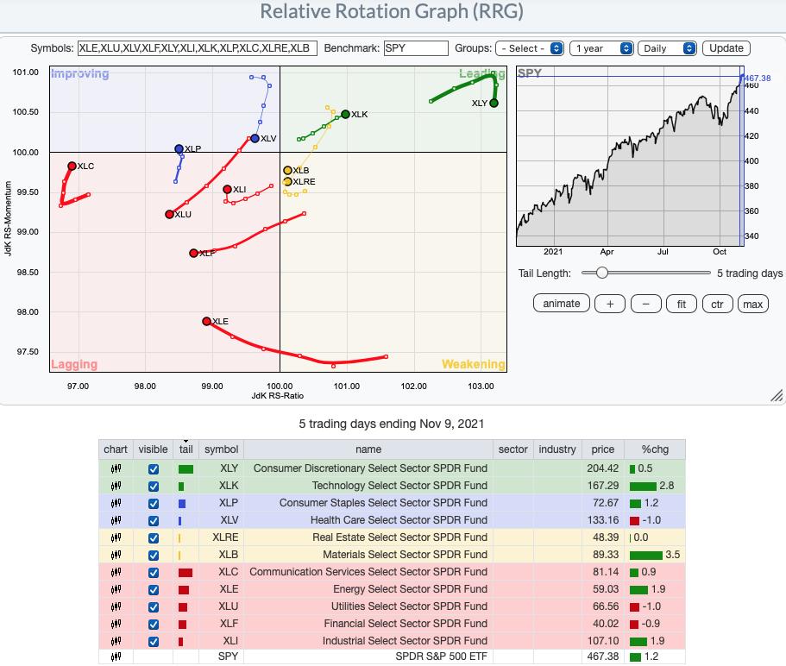Click the max button
Screen dimensions: 786x666
(x=753, y=304)
